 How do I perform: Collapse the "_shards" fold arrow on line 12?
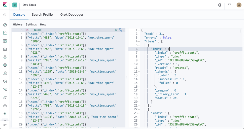pyautogui.click(x=139, y=72)
